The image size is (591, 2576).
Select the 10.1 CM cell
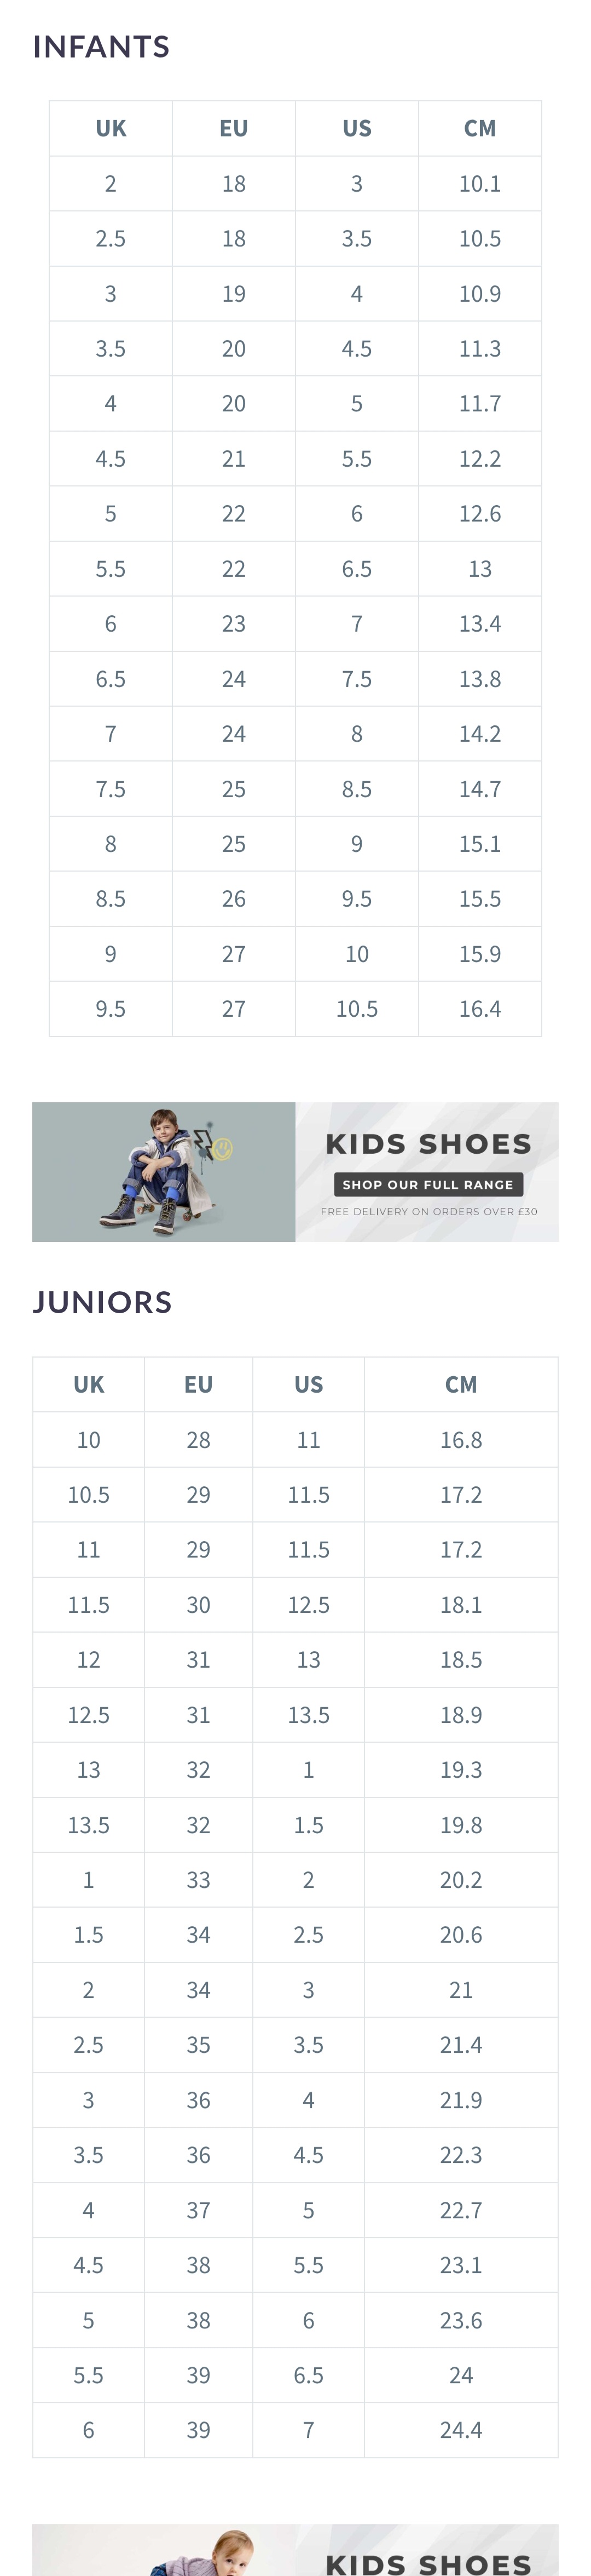tap(479, 184)
